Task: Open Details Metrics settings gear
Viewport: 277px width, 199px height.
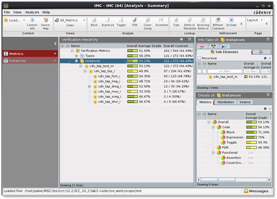Action: coord(265,108)
